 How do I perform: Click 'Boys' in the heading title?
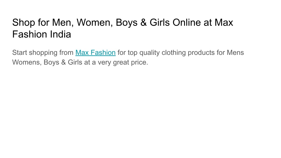pyautogui.click(x=127, y=23)
